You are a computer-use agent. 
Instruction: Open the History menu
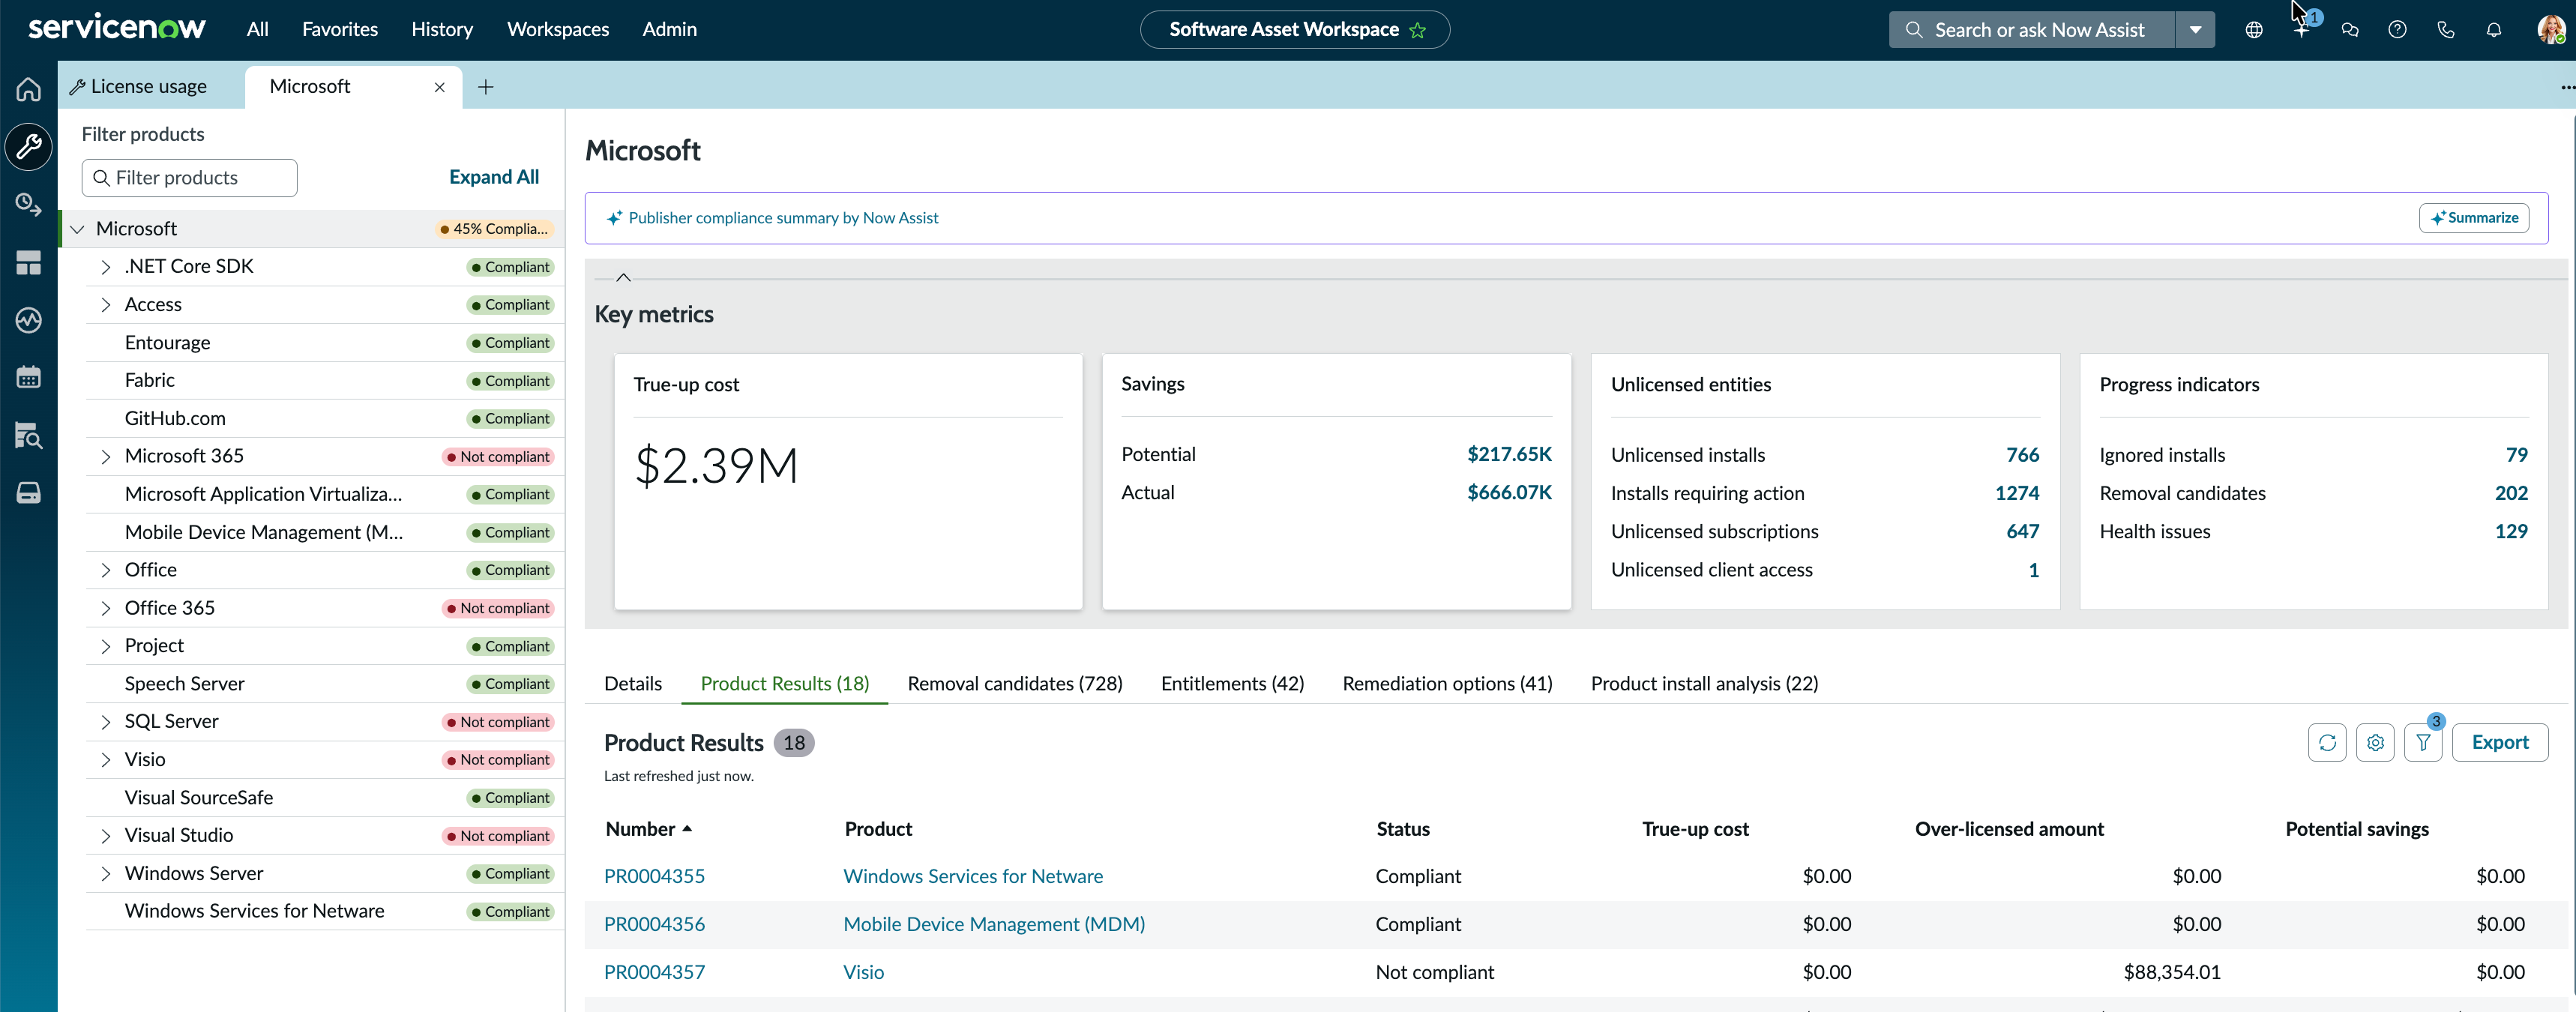[x=442, y=29]
